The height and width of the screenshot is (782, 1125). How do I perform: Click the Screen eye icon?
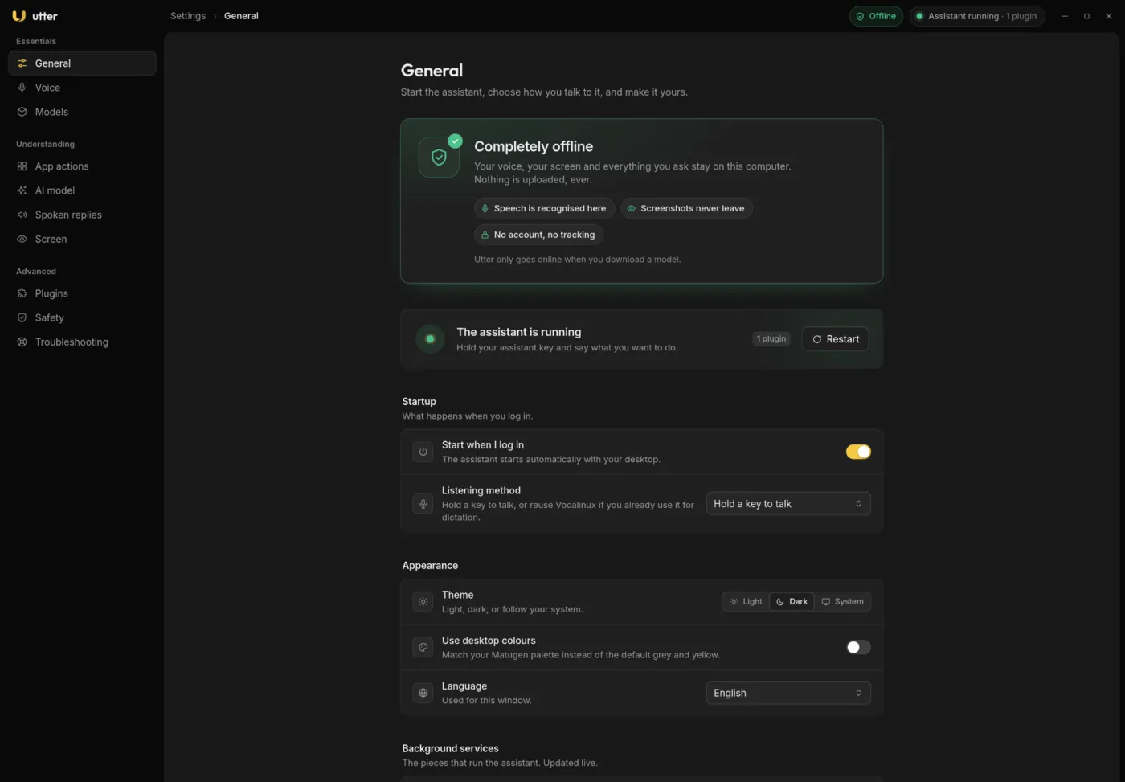click(22, 239)
